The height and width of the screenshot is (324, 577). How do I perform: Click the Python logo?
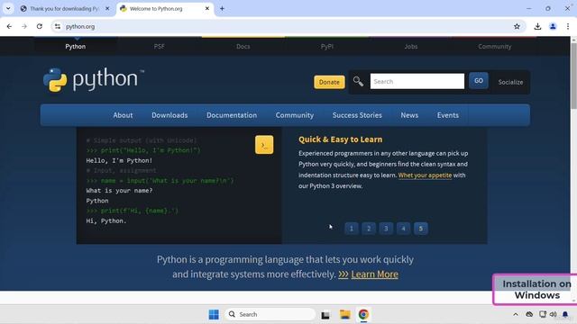pos(94,79)
